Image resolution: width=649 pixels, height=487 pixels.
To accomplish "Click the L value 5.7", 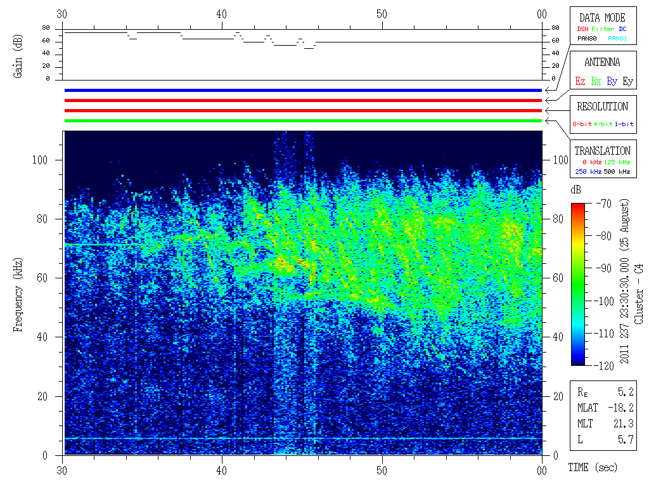I will 626,439.
